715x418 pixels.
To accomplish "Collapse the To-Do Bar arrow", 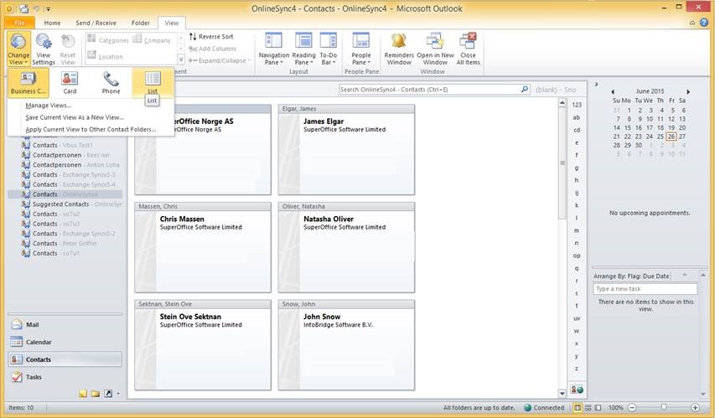I will click(596, 85).
